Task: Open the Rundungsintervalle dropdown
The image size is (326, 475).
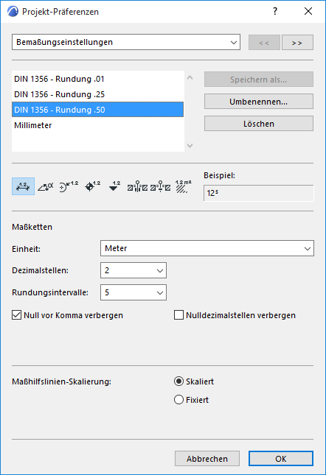Action: [x=133, y=292]
